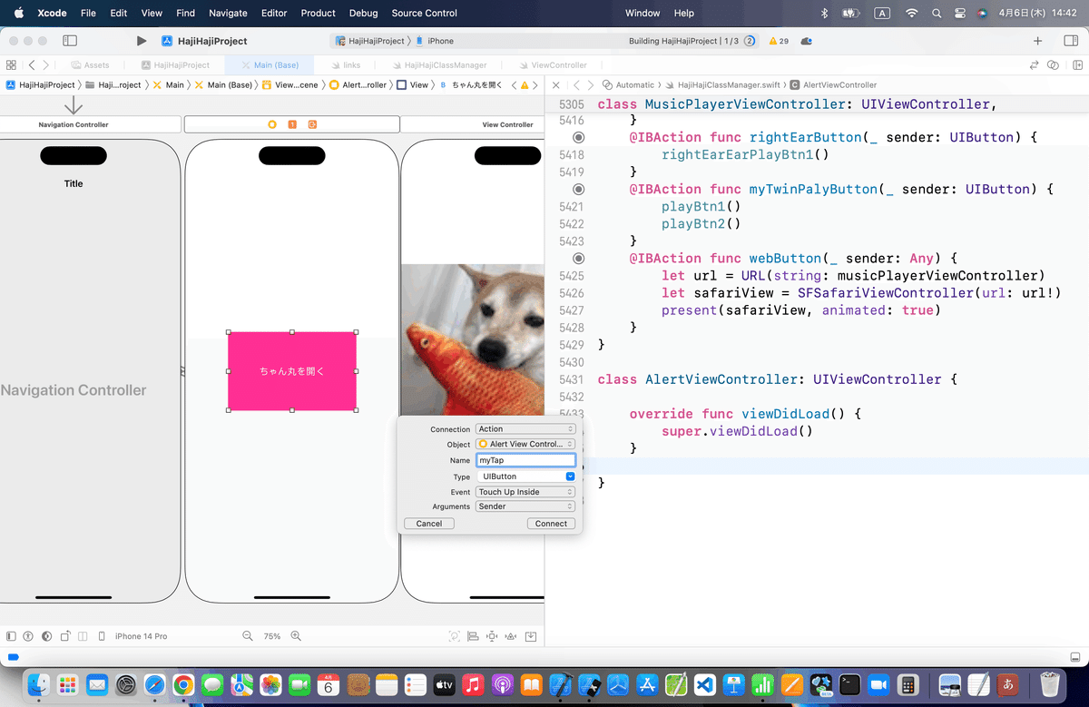
Task: Click the Cancel button in connection popup
Action: tap(429, 524)
